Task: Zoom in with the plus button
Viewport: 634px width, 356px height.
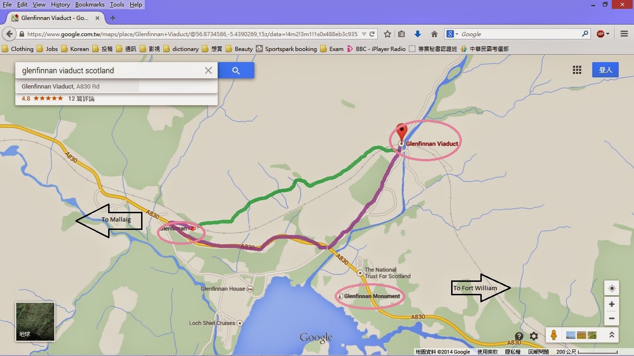Action: (x=612, y=304)
